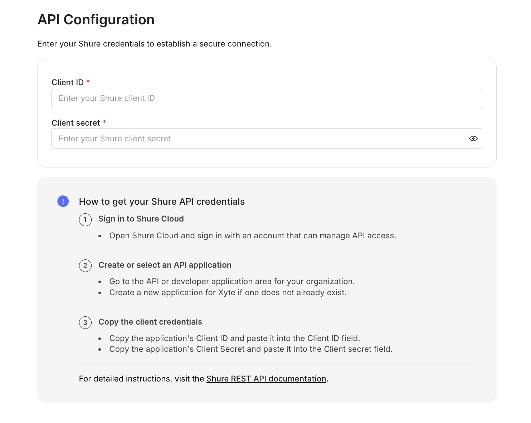The height and width of the screenshot is (423, 531).
Task: Click bullet about pasting into Client ID field
Action: point(235,338)
